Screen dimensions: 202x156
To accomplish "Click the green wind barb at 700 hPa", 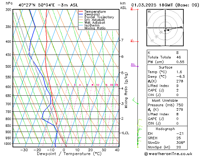I will coord(135,101).
